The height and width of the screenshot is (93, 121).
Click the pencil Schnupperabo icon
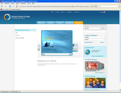(x=87, y=52)
